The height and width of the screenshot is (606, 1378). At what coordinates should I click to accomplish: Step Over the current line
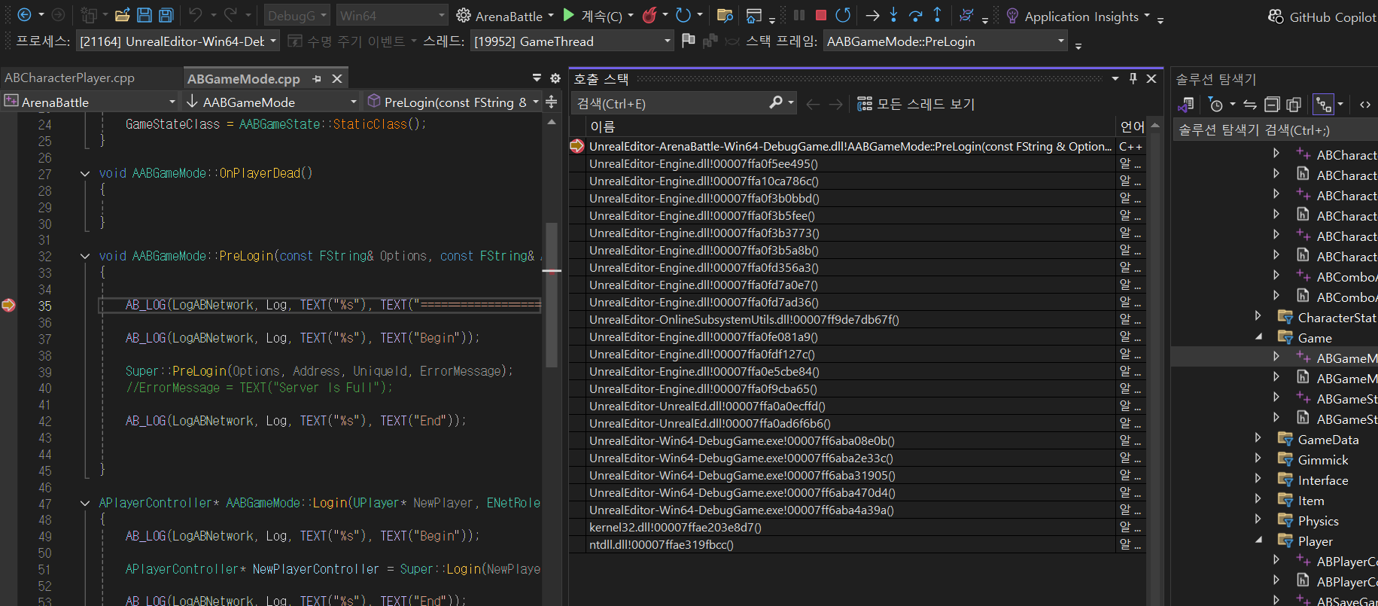(x=915, y=15)
